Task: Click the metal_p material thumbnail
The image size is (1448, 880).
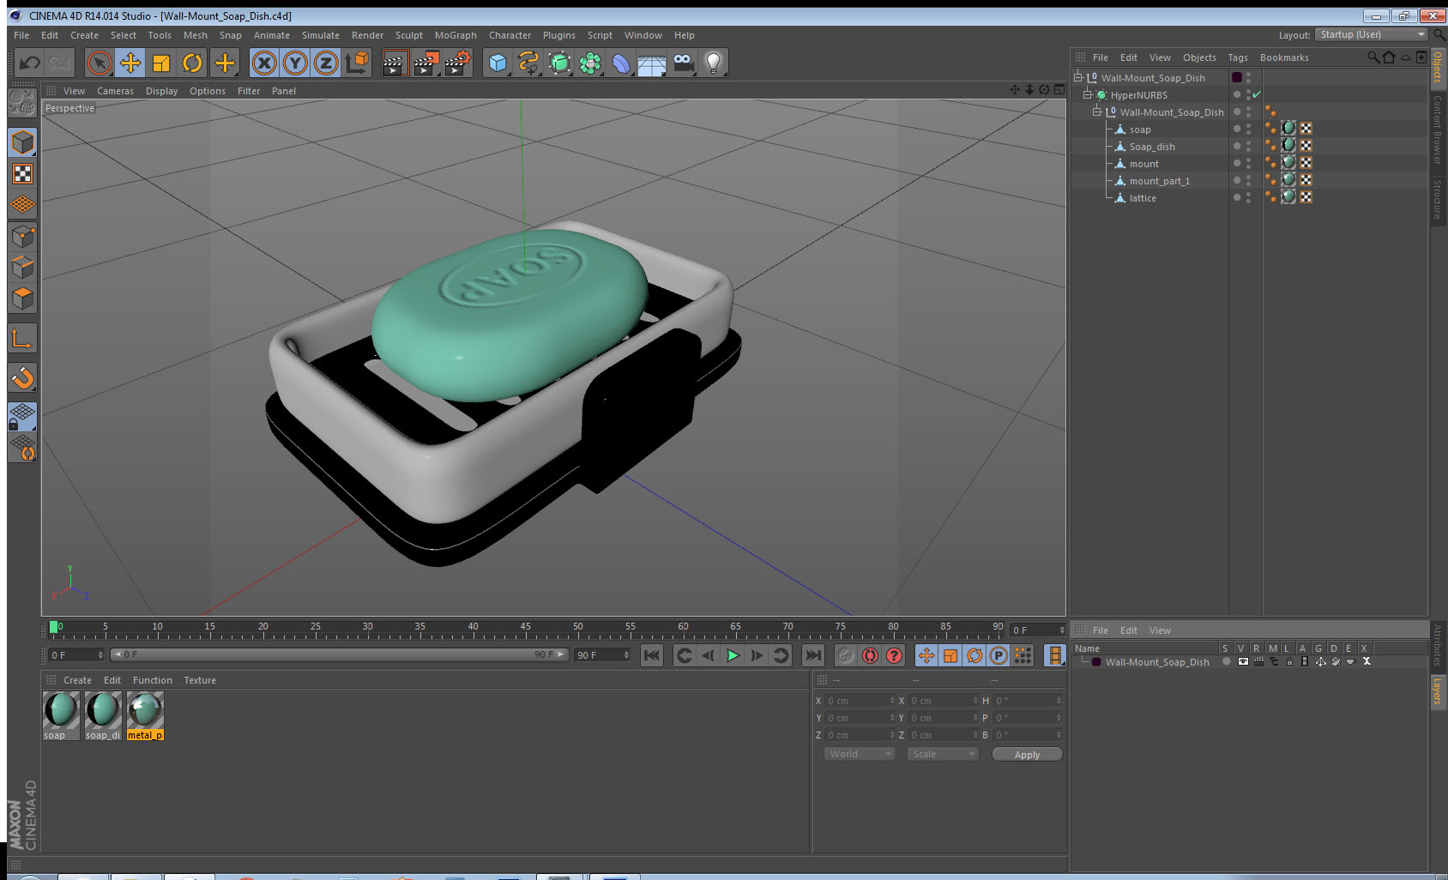Action: coord(145,710)
